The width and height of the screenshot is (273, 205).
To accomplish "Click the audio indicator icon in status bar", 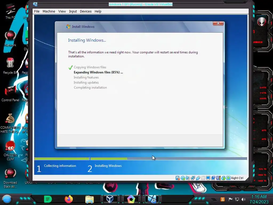I will 188,178.
